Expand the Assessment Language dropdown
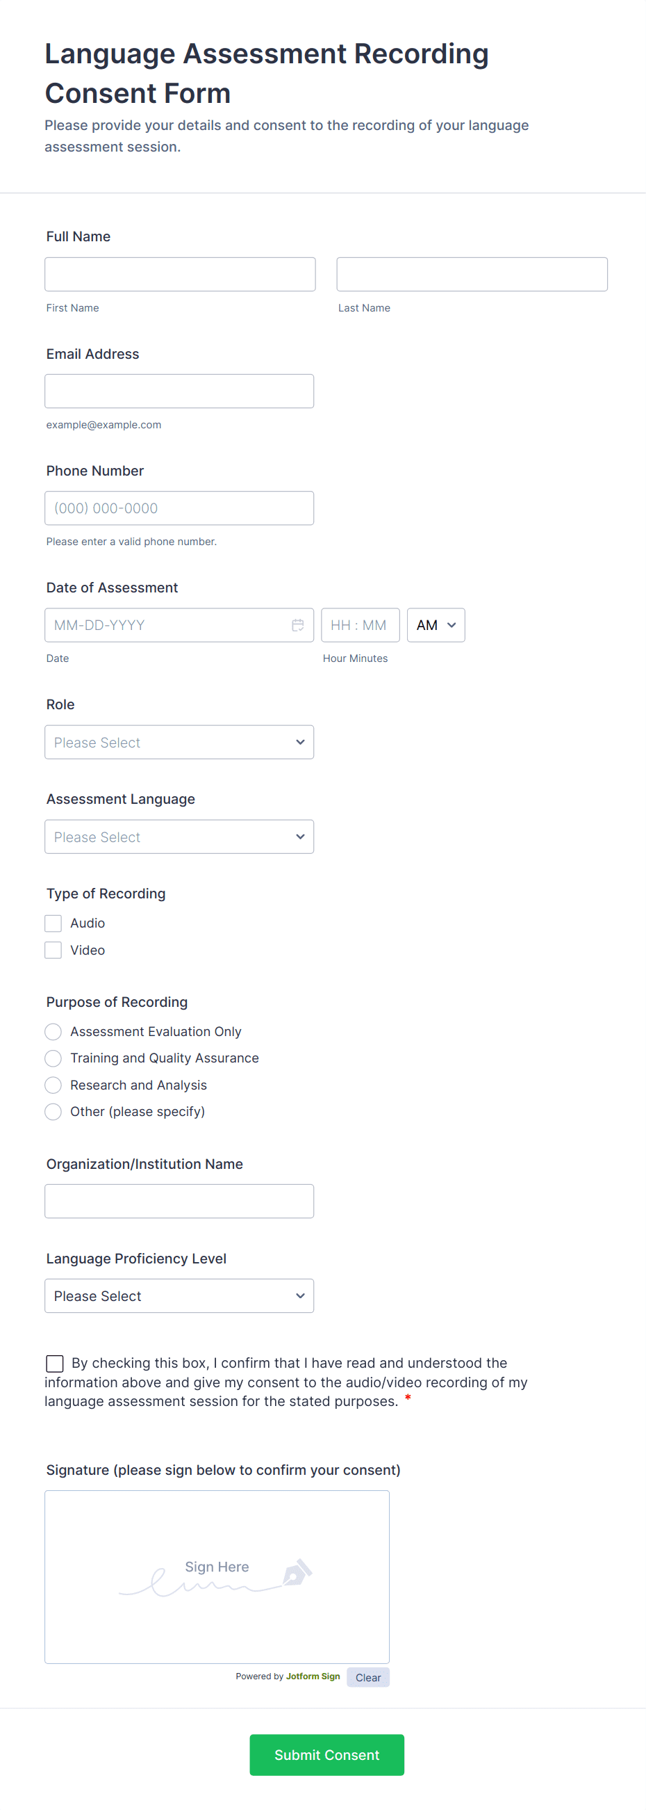Screen dimensions: 646x1810 coord(179,837)
